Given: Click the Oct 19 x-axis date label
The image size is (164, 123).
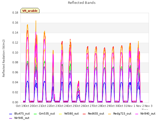Looking at the screenshot, I should [x=20, y=106].
